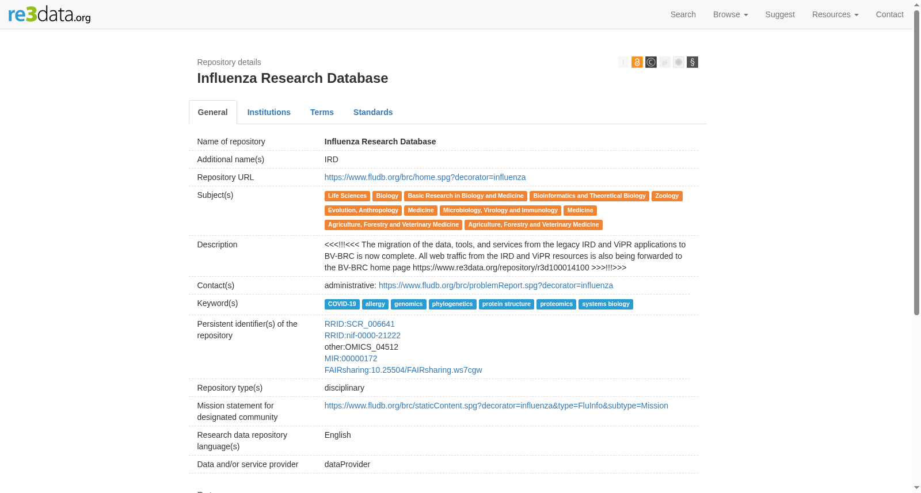The image size is (921, 493).
Task: Click the allergy keyword tag
Action: [x=375, y=304]
